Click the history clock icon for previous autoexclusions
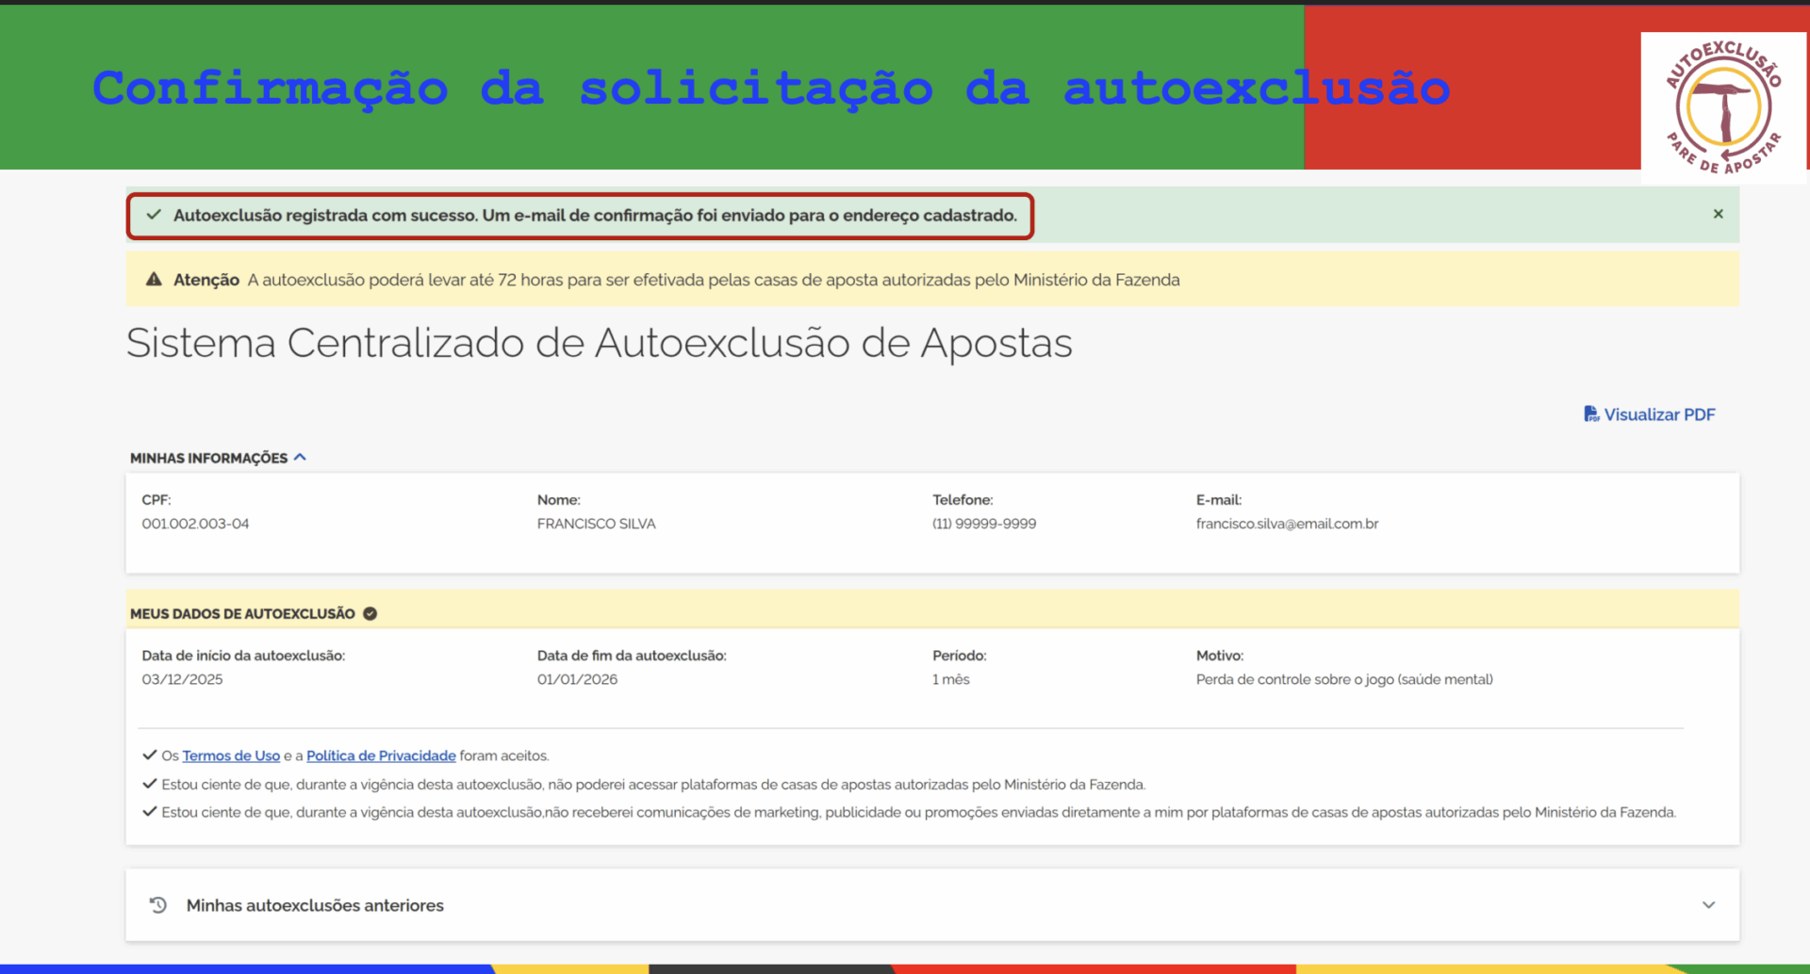Viewport: 1810px width, 974px height. coord(158,904)
